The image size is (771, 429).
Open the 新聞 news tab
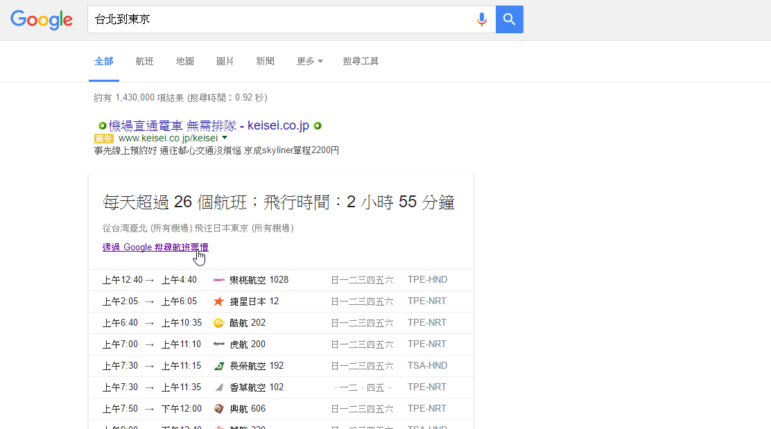(x=265, y=61)
